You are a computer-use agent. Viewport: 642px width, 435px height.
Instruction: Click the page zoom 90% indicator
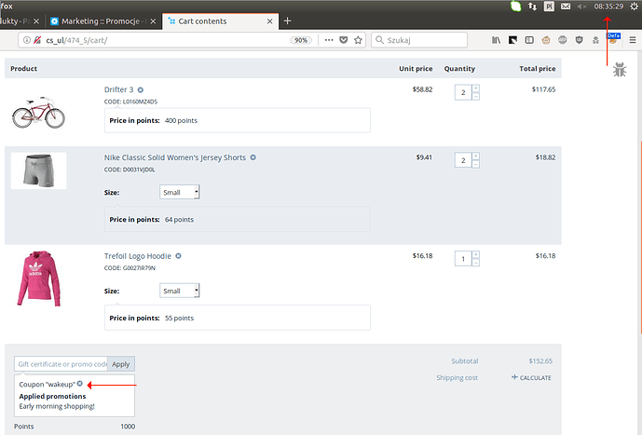(x=301, y=40)
